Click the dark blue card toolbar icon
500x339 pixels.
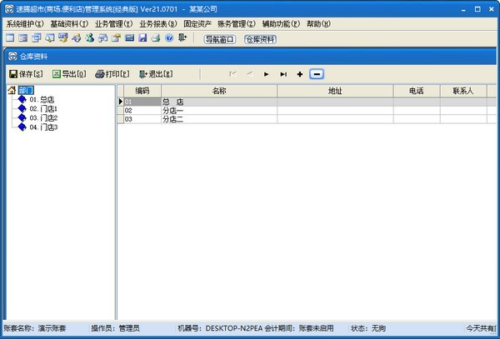129,38
